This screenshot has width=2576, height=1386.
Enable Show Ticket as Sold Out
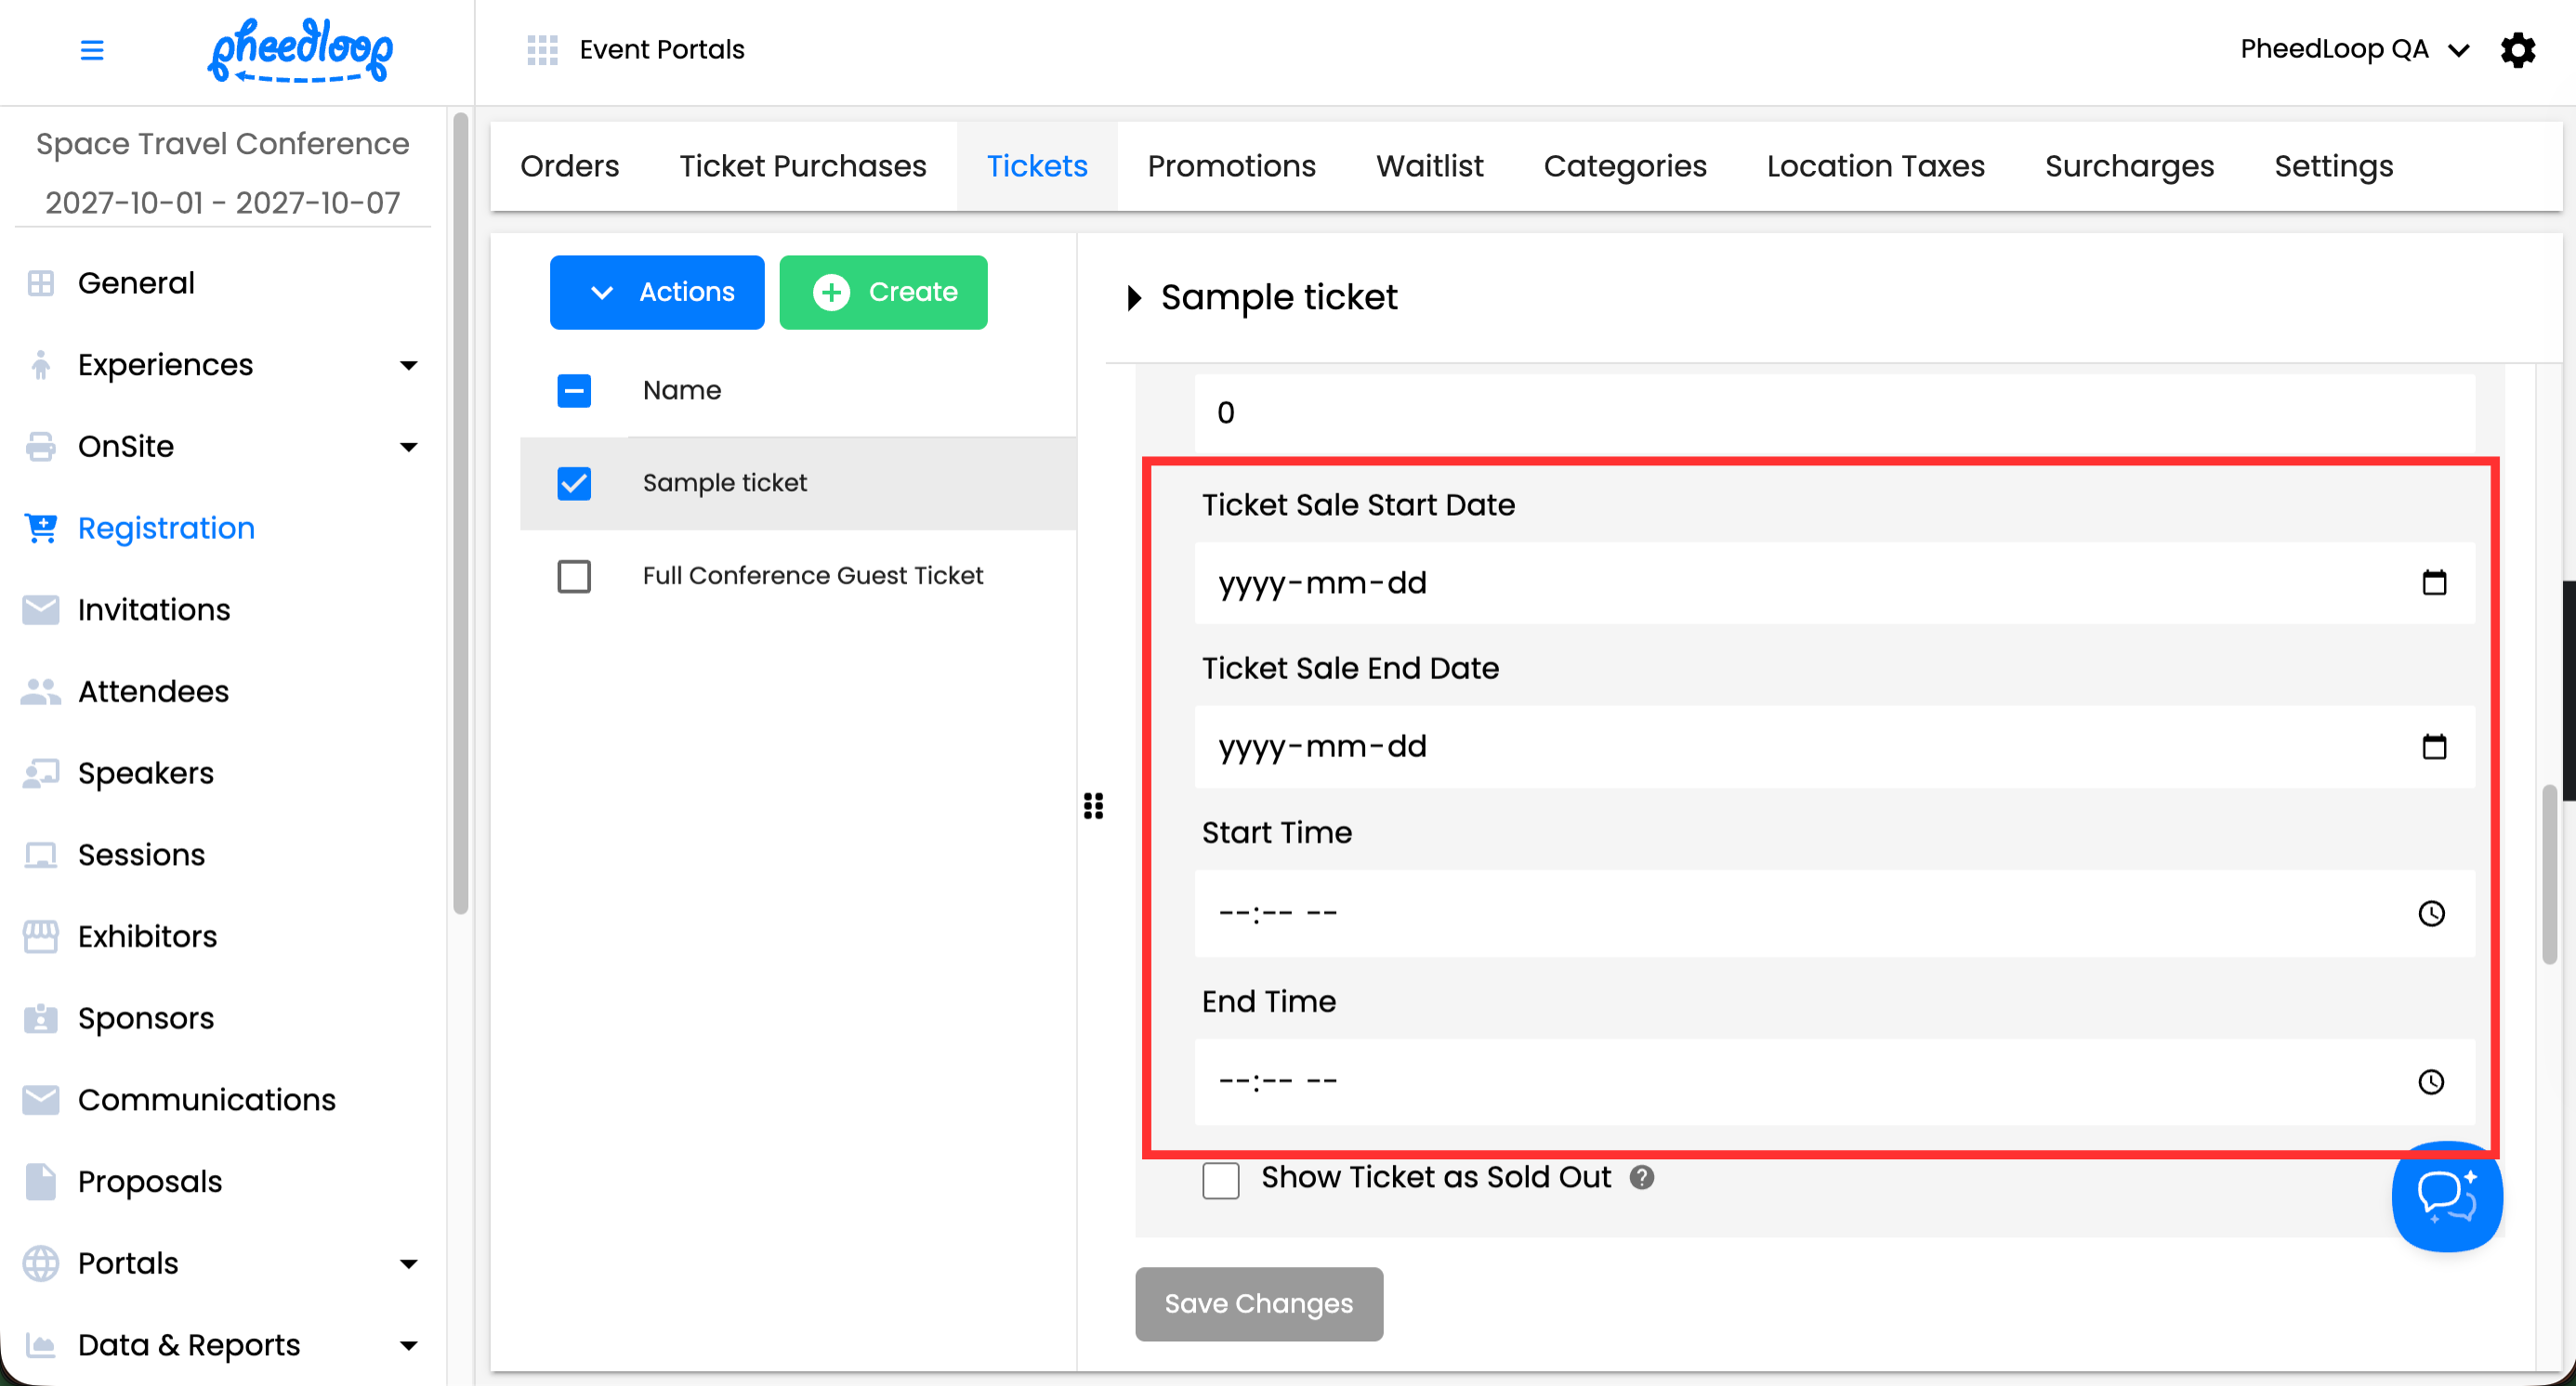[x=1220, y=1179]
